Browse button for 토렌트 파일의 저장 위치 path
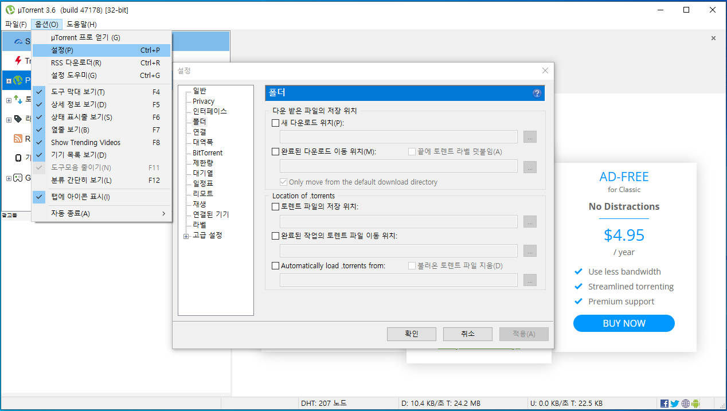This screenshot has width=727, height=411. click(530, 221)
